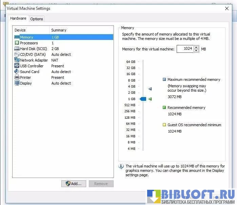Click the blue memory slider handle

click(x=143, y=99)
